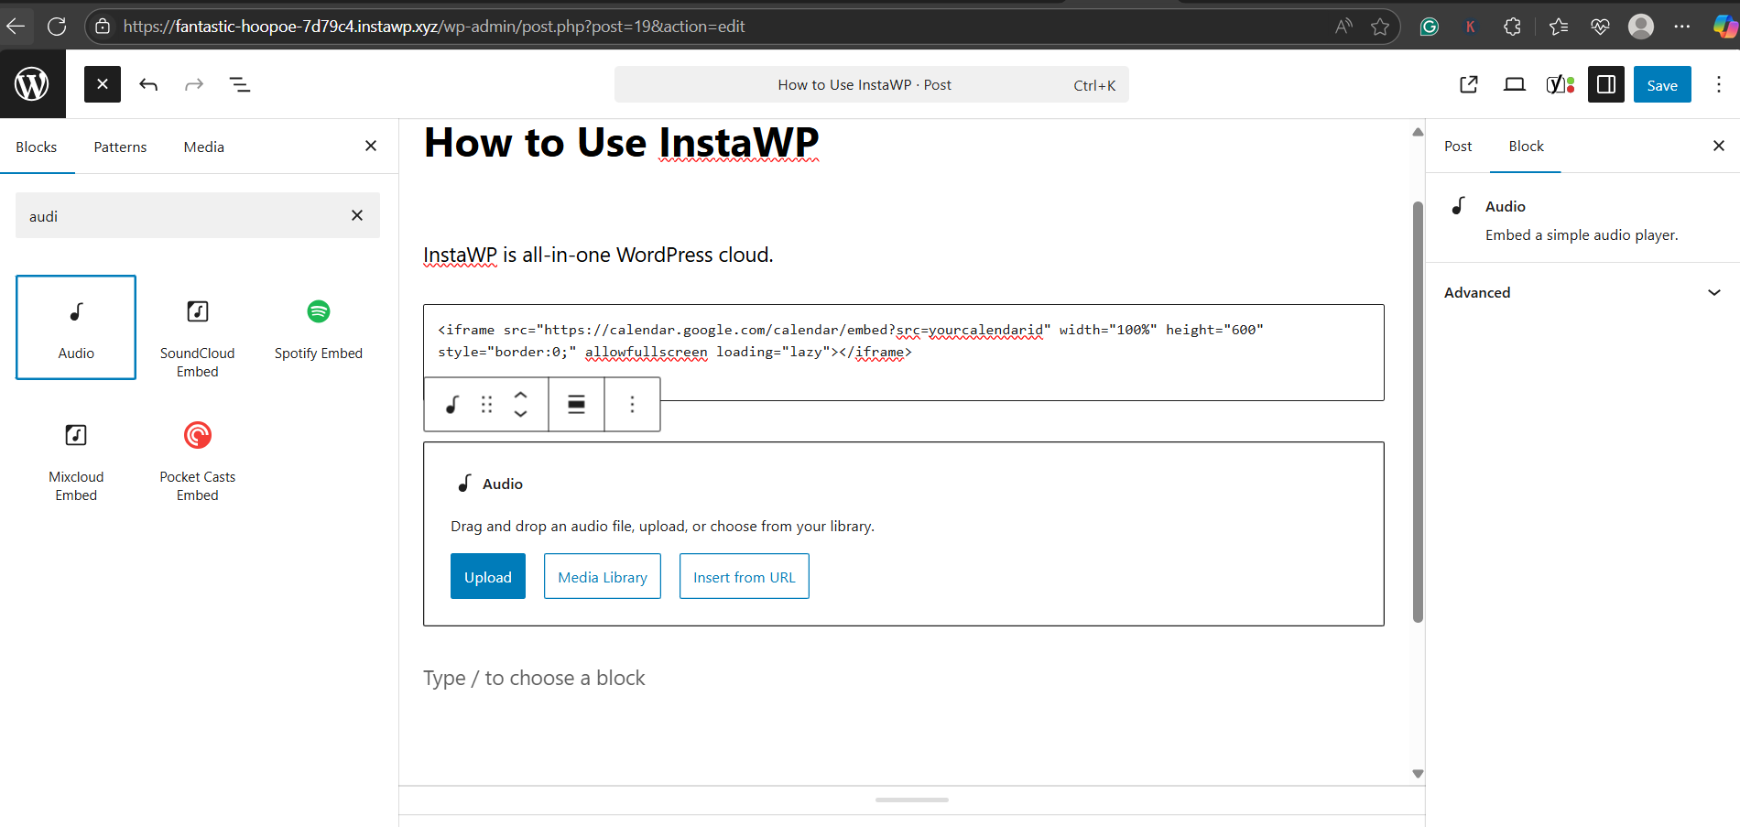This screenshot has width=1740, height=827.
Task: View site information lock icon
Action: pos(103,27)
